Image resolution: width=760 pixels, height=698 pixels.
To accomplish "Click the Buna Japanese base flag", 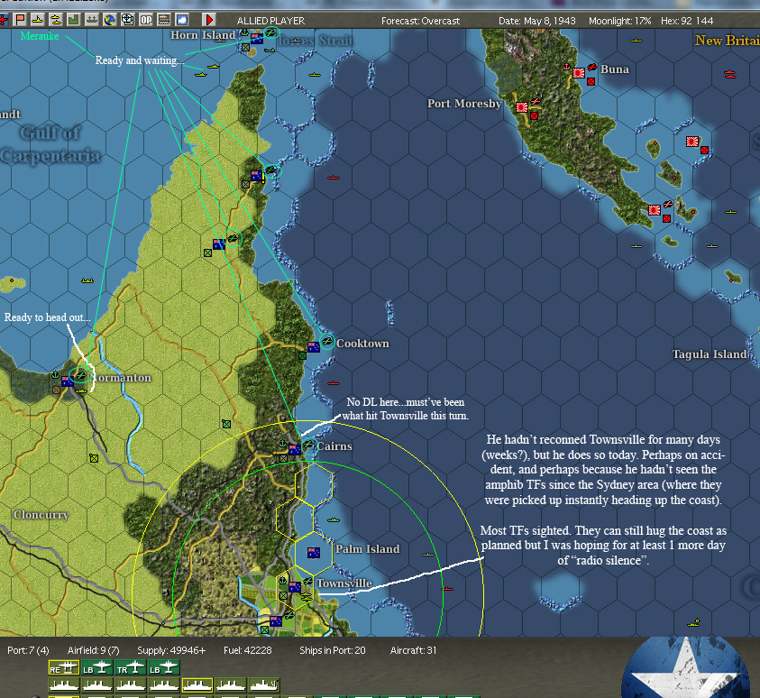I will coord(579,73).
